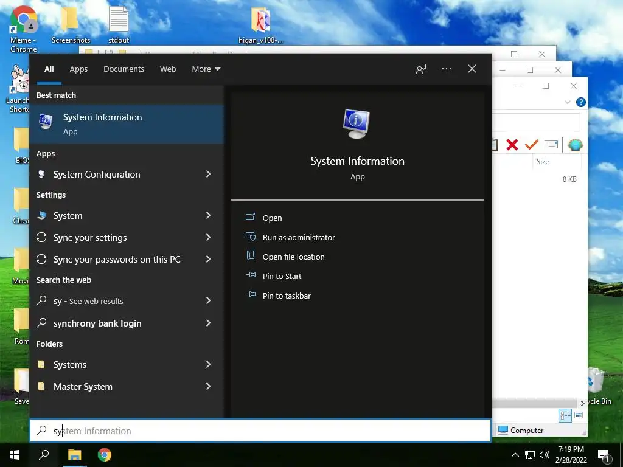Viewport: 623px width, 467px height.
Task: Choose Pin to Start
Action: [x=273, y=276]
